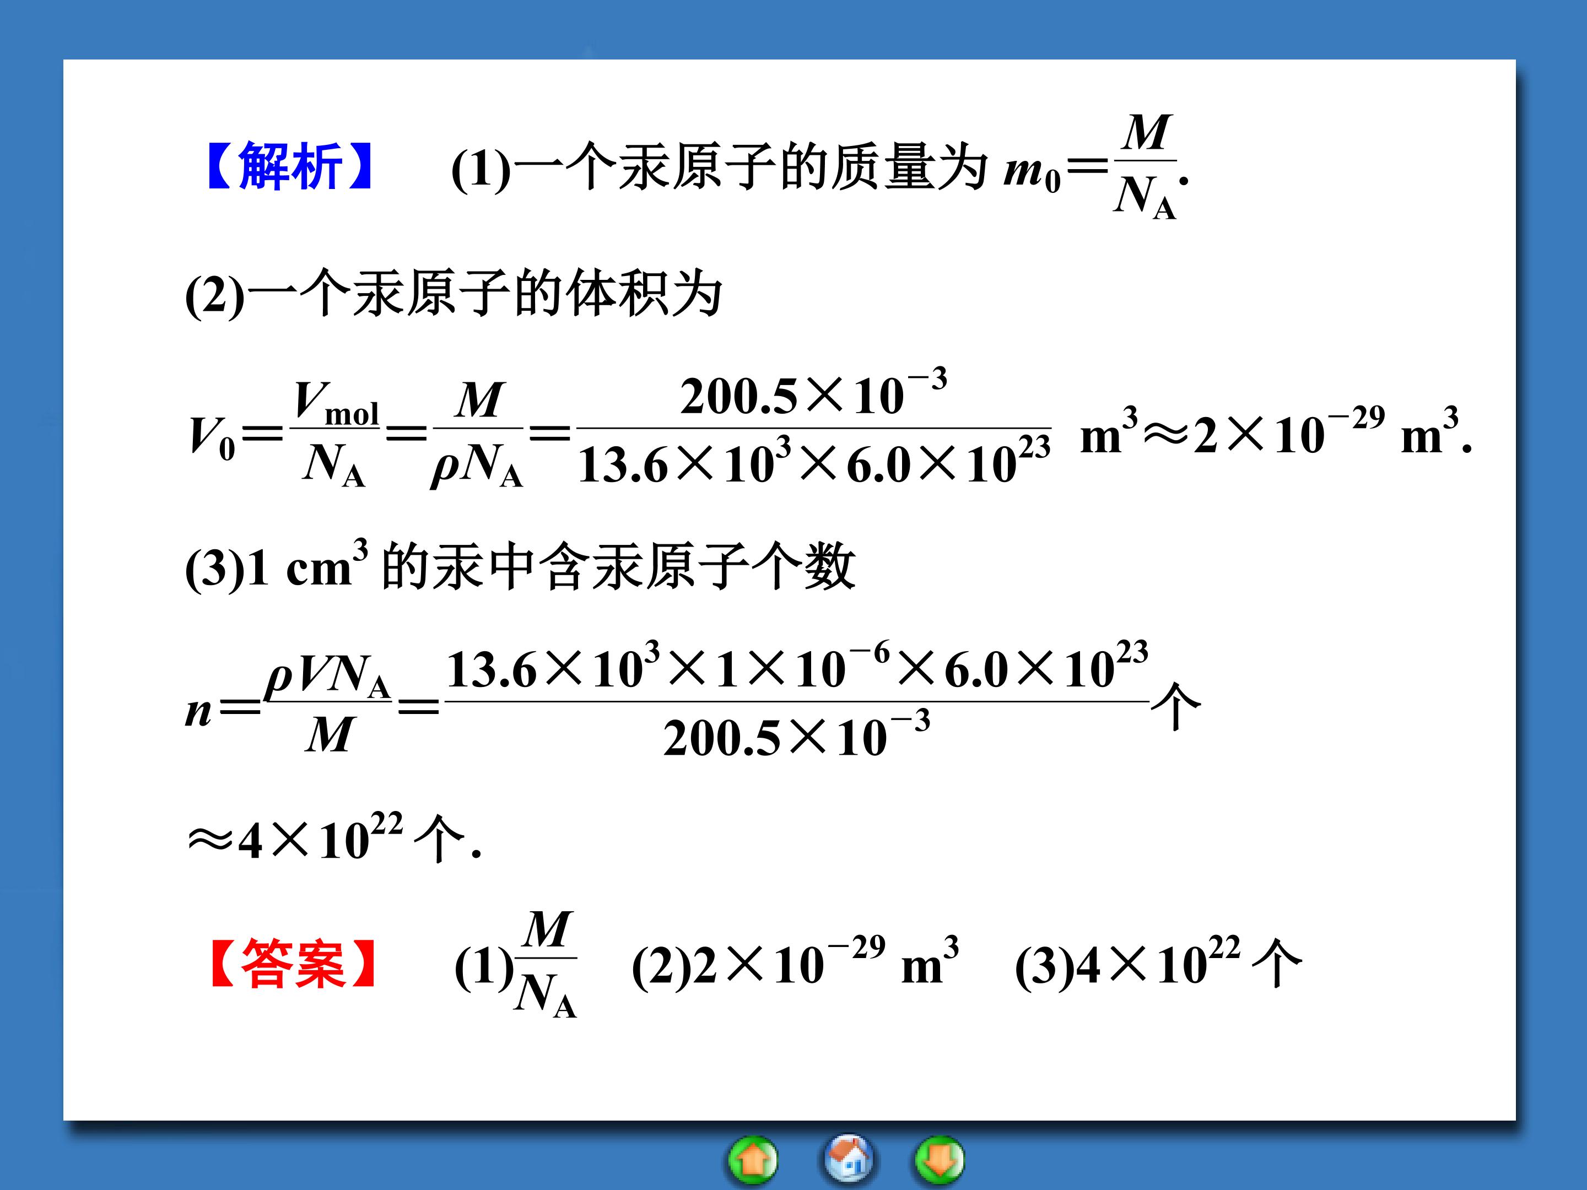This screenshot has height=1190, width=1587.
Task: Select the red 【答案】 heading text
Action: click(x=293, y=964)
